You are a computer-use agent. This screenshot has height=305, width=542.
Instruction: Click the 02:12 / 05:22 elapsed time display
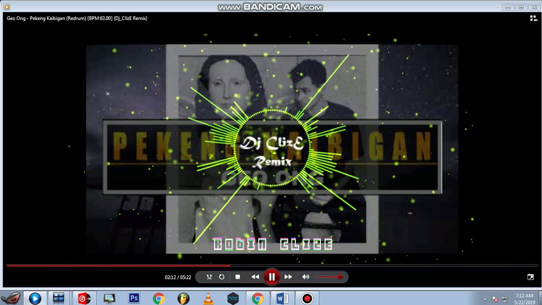click(x=178, y=277)
